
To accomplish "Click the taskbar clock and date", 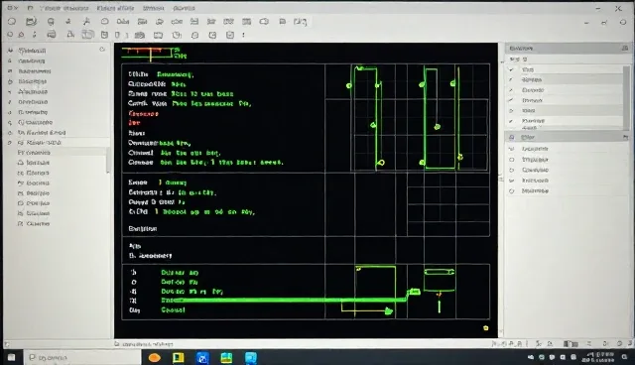I will pos(598,357).
